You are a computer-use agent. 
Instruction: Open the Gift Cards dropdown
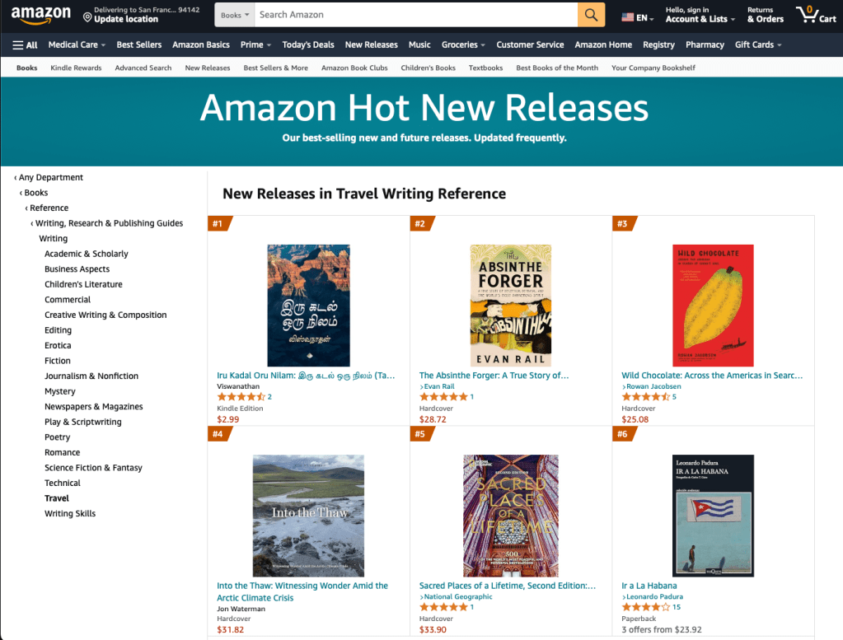[x=757, y=44]
